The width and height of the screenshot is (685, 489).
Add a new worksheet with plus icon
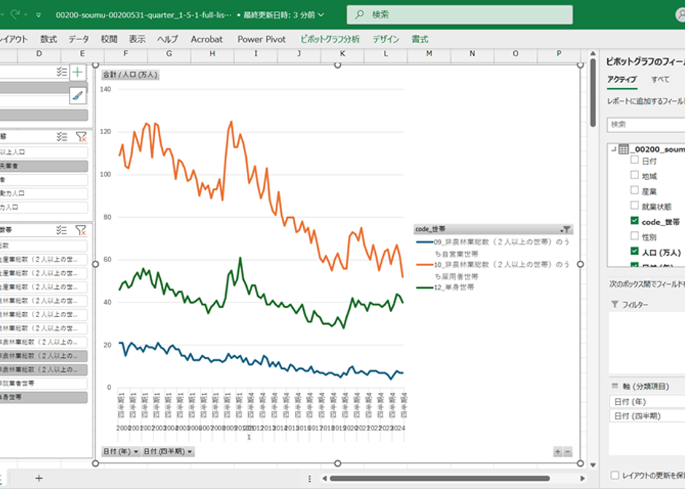click(39, 478)
